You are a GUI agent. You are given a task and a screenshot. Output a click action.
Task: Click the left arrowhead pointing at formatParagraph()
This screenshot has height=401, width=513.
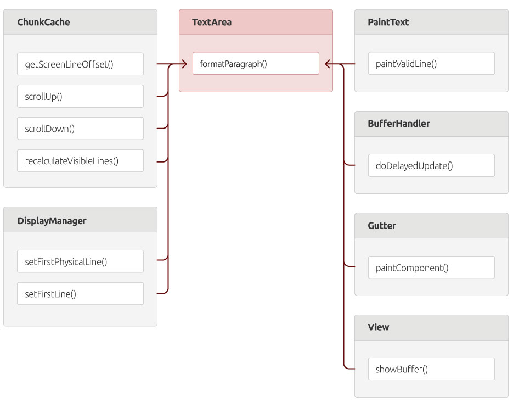184,64
